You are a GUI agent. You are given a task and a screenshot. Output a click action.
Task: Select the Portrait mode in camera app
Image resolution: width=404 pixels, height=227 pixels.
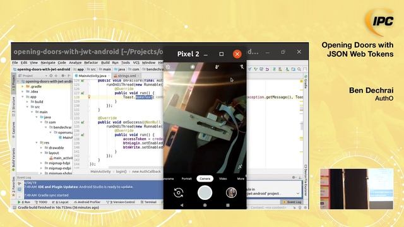point(187,178)
